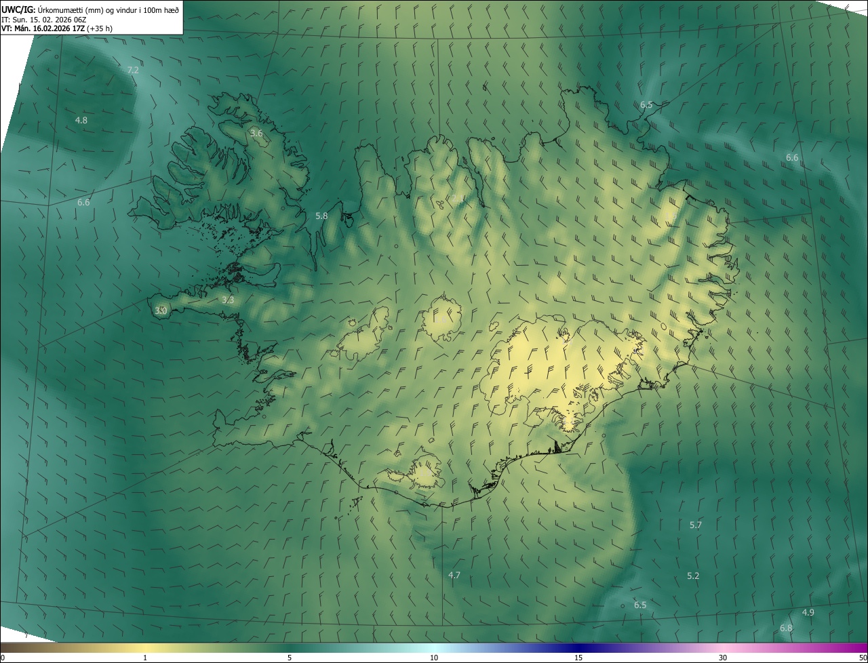Click the UWC/IG title label
This screenshot has height=663, width=868.
point(18,9)
